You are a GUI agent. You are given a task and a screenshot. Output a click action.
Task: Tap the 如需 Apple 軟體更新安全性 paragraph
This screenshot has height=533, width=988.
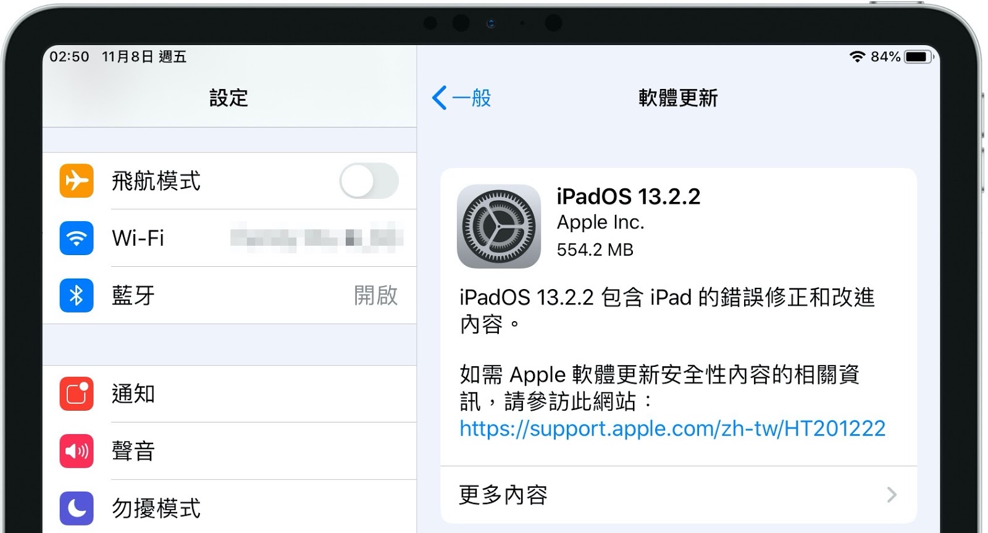click(x=659, y=388)
